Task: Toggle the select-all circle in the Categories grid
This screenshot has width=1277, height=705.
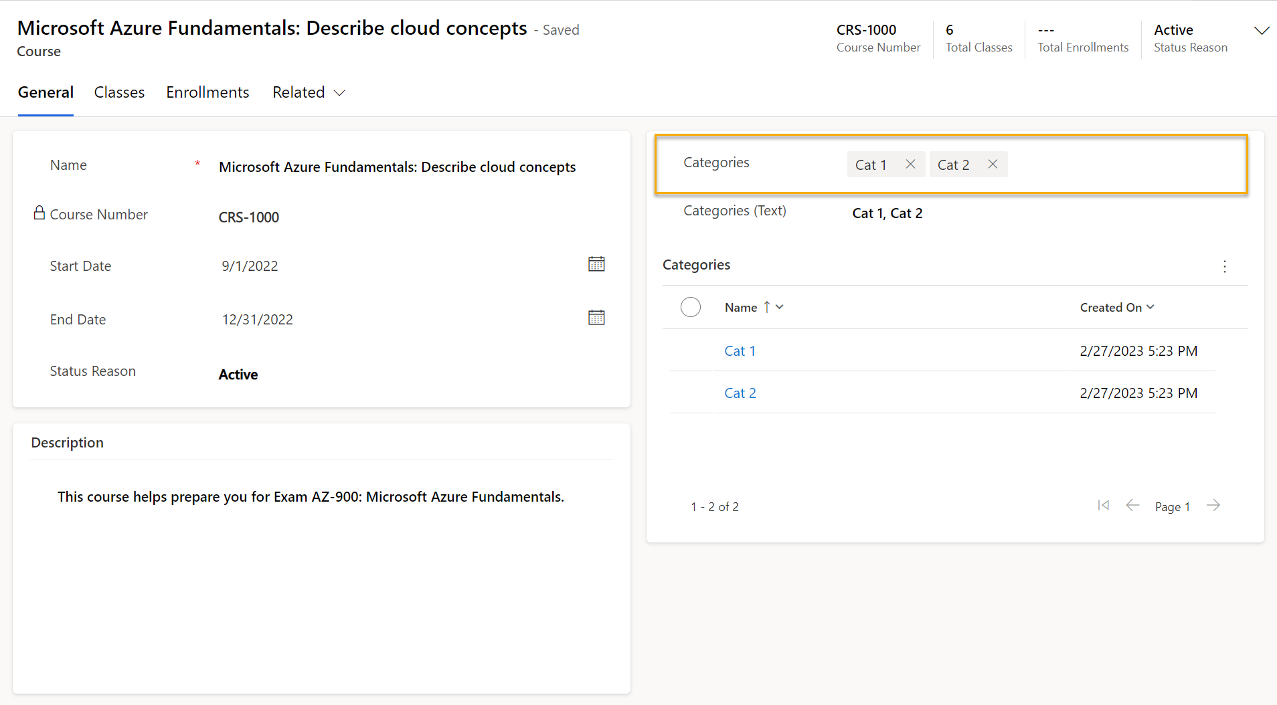Action: tap(691, 307)
